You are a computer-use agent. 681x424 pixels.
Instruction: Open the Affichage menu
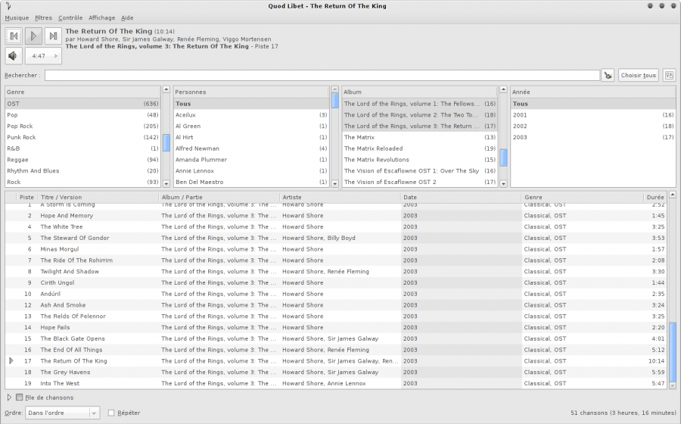click(x=101, y=18)
